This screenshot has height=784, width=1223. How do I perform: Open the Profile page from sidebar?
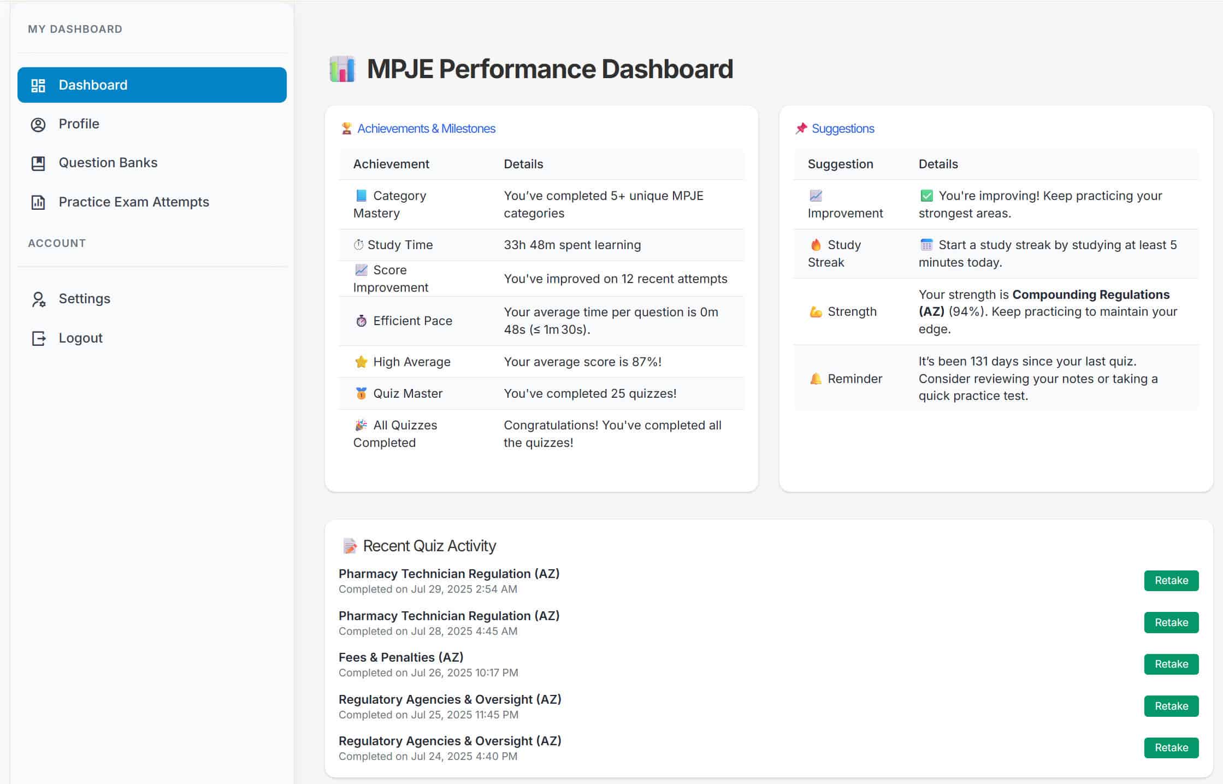pyautogui.click(x=79, y=124)
